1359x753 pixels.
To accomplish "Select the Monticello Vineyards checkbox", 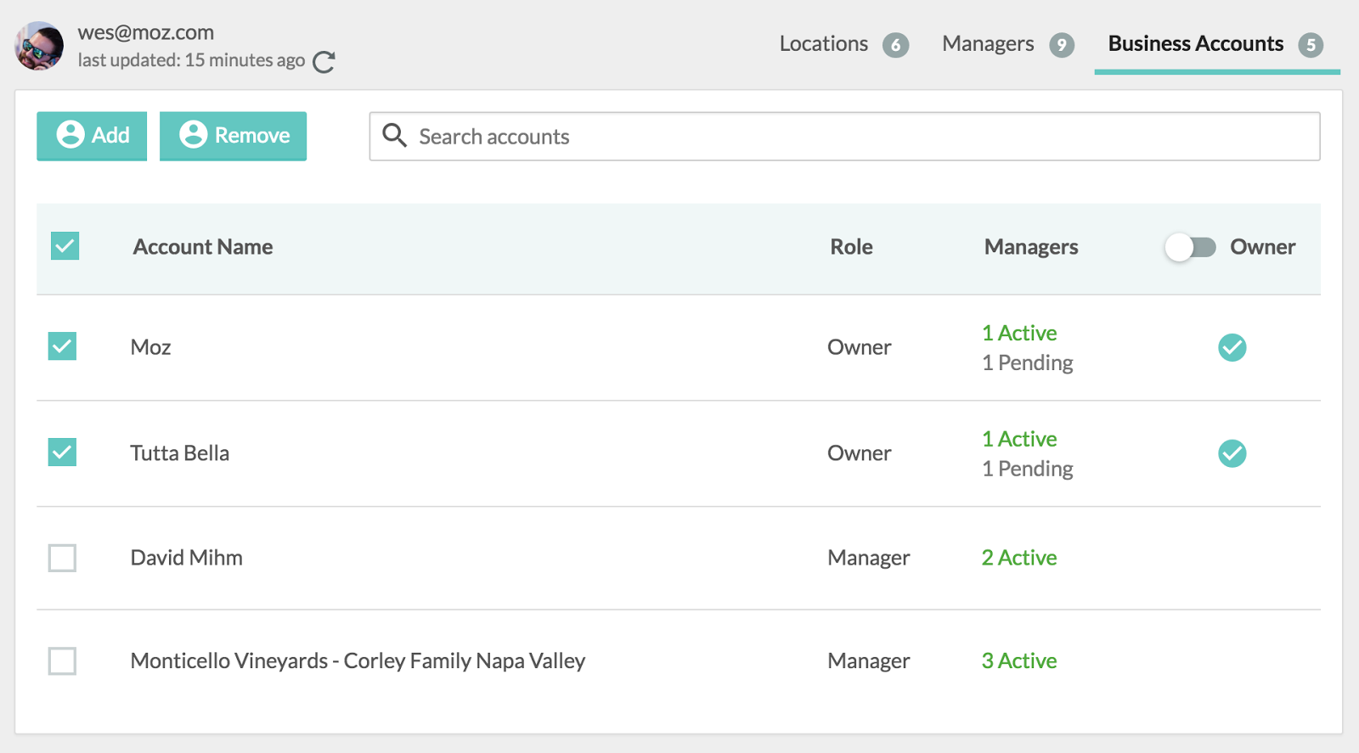I will coord(62,660).
